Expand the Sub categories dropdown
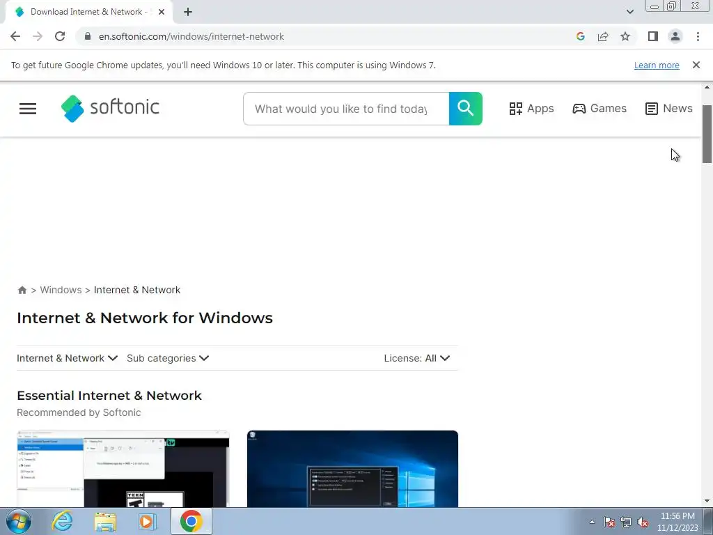 (168, 358)
